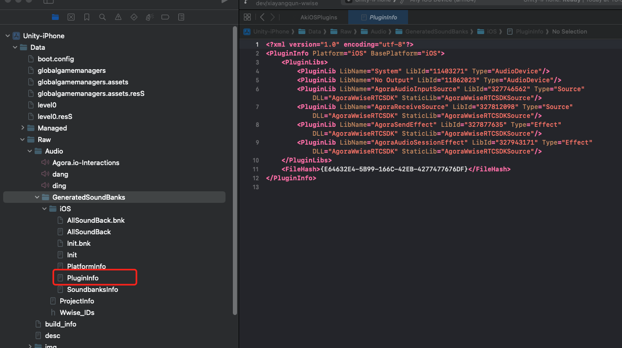Viewport: 622px width, 348px height.
Task: Click the closing PluginLibs tag line
Action: tap(306, 160)
